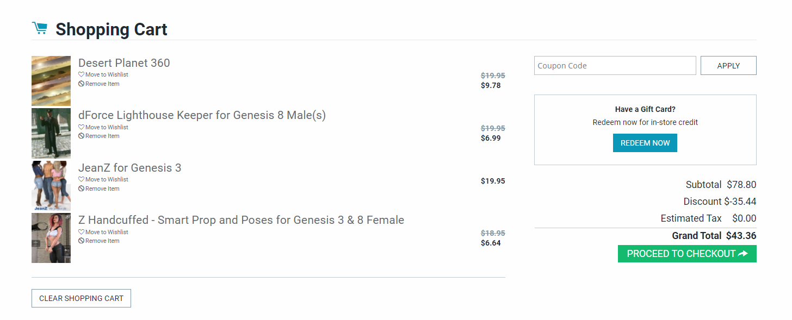Proceed to checkout with green button
This screenshot has width=792, height=320.
tap(686, 254)
